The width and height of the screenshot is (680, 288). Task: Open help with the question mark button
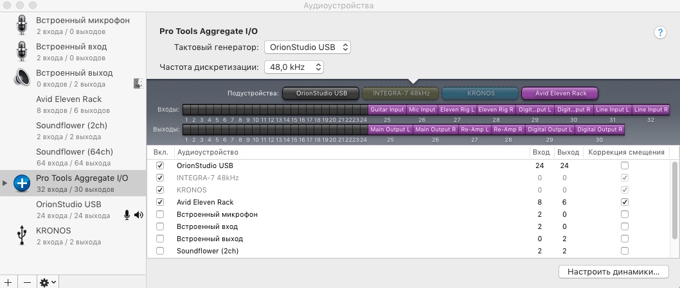click(659, 33)
